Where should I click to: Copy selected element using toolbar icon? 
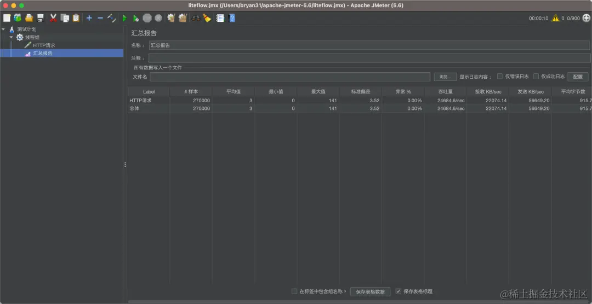click(x=65, y=17)
